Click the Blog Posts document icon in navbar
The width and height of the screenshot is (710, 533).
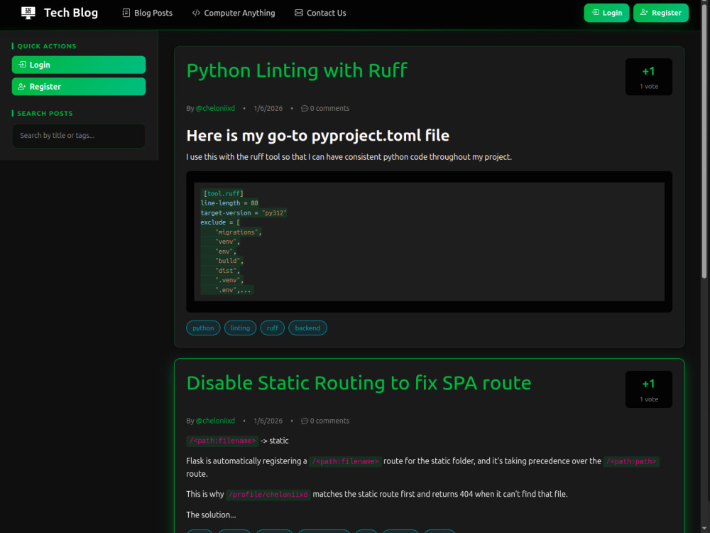click(x=126, y=13)
